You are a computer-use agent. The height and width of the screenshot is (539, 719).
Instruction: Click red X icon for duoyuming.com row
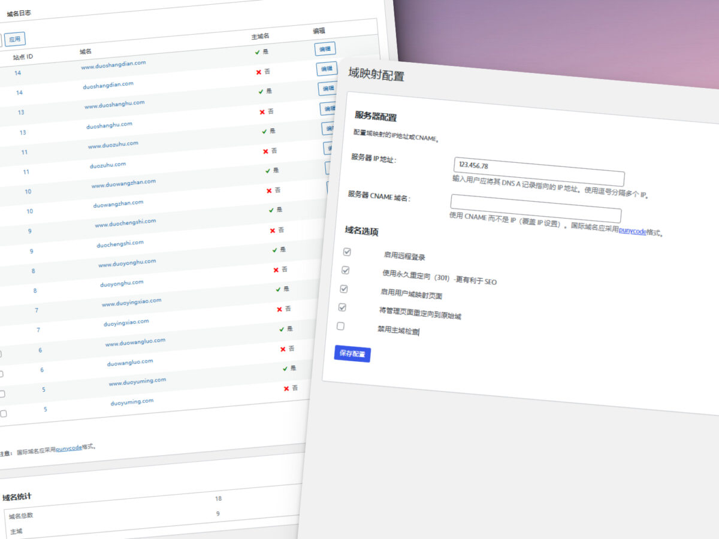pos(286,388)
